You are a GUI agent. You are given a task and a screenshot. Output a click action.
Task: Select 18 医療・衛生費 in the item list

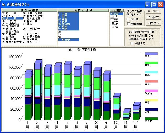pyautogui.click(x=33, y=13)
